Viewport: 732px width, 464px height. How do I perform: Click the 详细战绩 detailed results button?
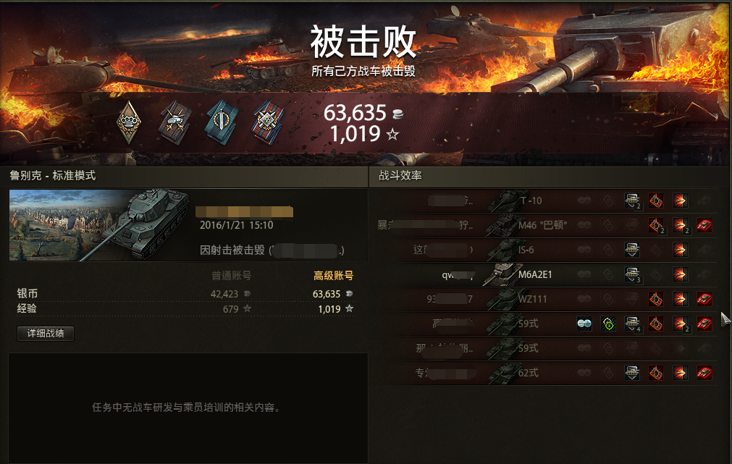(46, 333)
